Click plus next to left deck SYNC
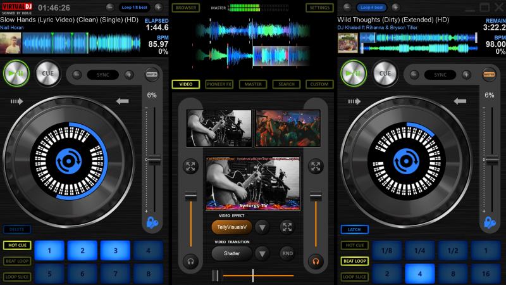 point(129,75)
